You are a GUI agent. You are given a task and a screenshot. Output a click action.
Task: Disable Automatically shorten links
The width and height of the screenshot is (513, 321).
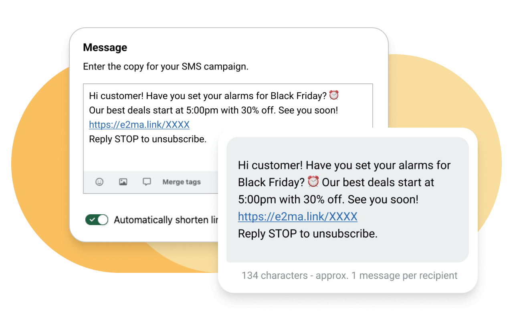97,220
